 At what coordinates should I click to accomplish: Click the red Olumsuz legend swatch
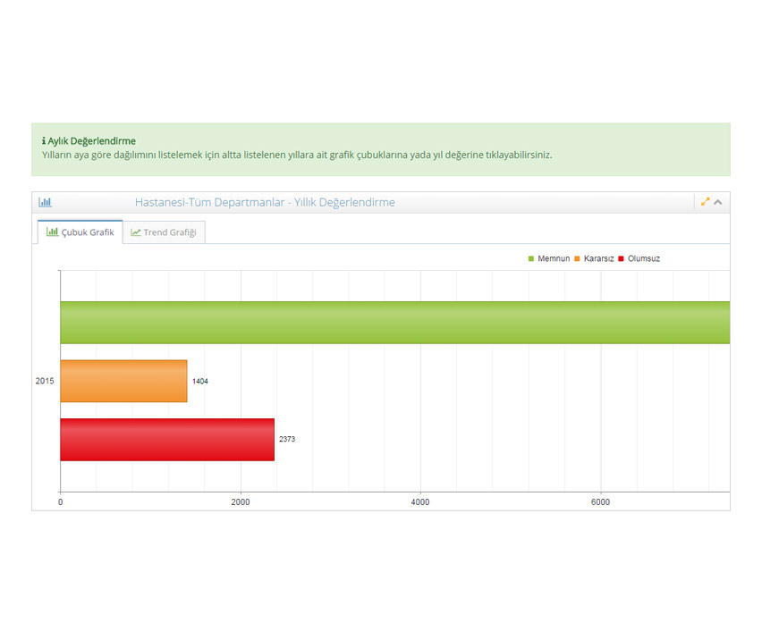coord(621,259)
